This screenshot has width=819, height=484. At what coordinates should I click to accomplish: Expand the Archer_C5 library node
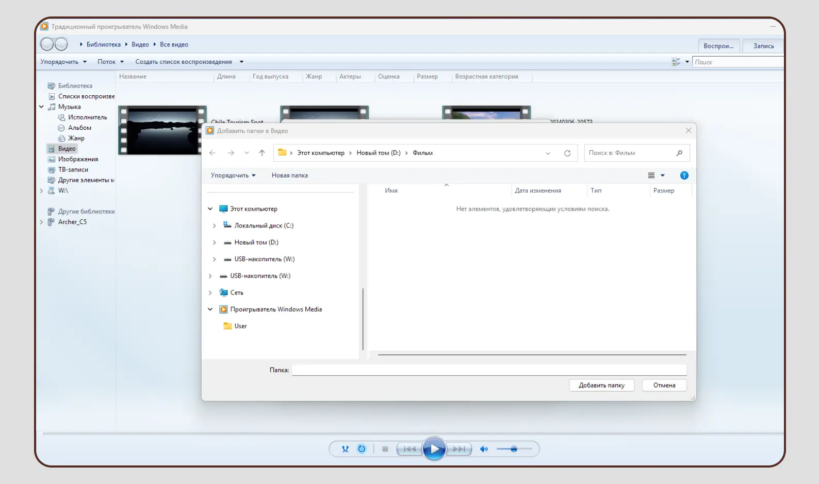coord(41,222)
